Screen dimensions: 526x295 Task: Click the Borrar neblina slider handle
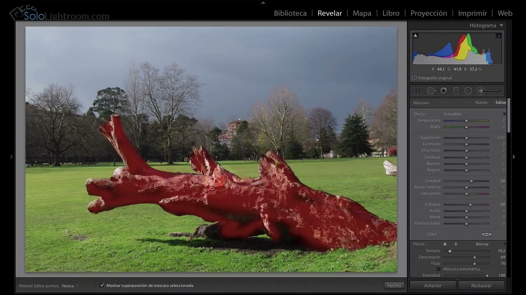point(466,188)
